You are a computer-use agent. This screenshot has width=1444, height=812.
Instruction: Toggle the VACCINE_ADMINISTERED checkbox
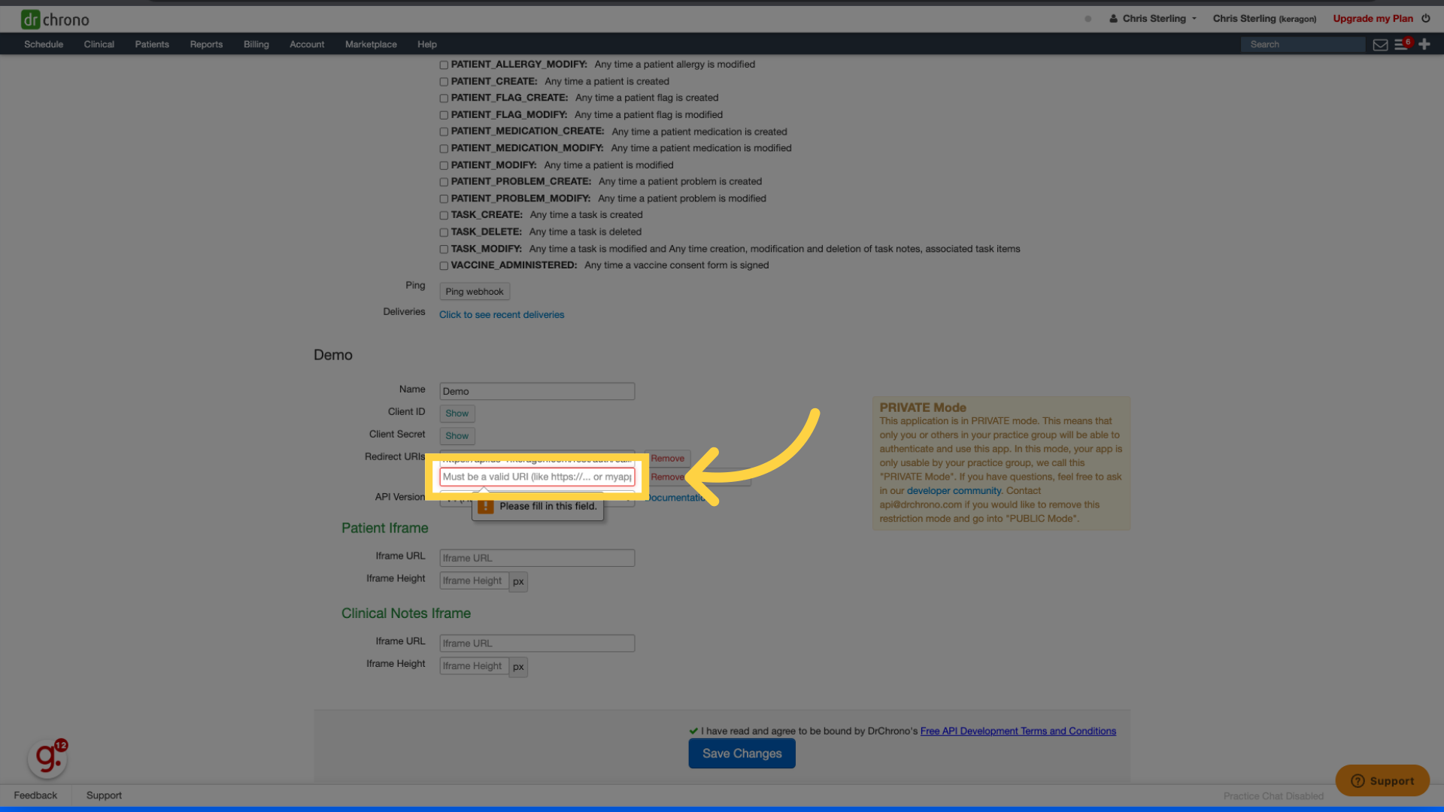click(x=444, y=266)
